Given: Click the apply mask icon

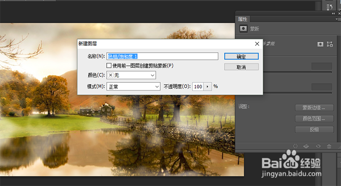Looking at the screenshot, I should (x=306, y=146).
